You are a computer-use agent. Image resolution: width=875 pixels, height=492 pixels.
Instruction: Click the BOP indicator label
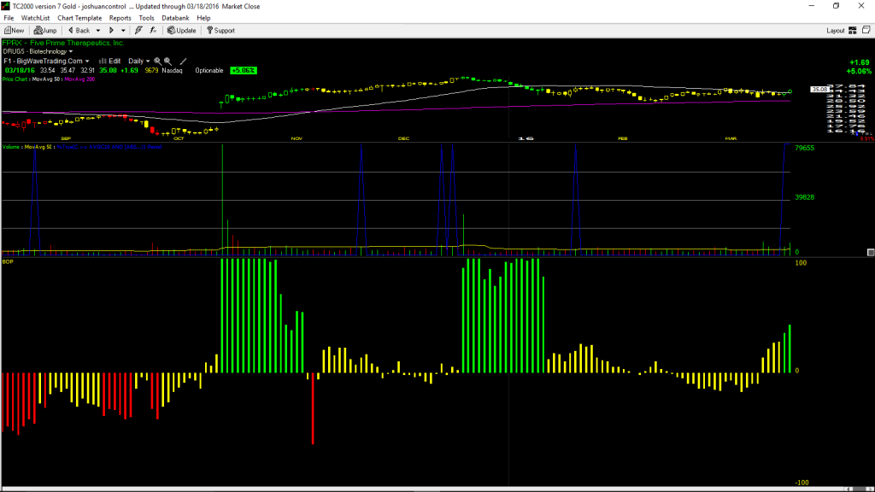pos(8,261)
